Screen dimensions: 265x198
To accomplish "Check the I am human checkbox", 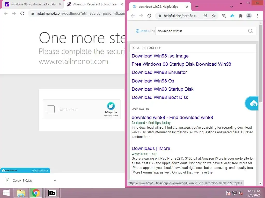I will [x=51, y=109].
